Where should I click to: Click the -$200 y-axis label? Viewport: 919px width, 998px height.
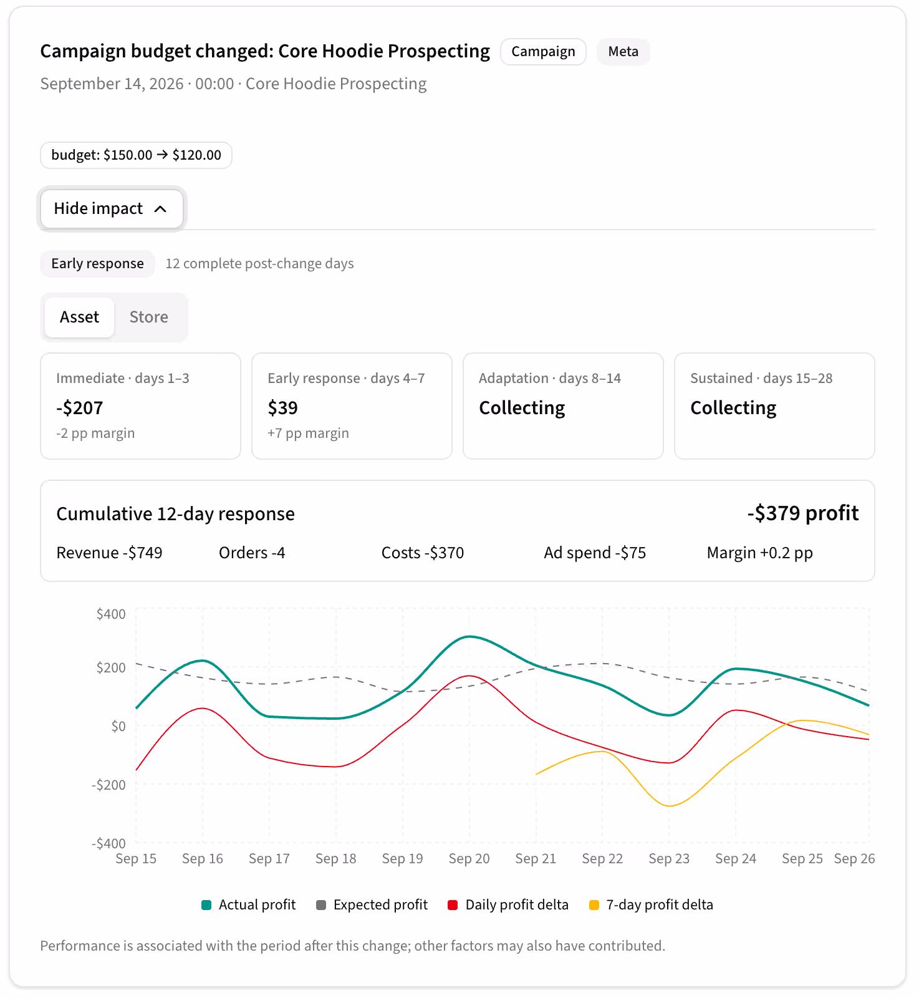point(108,785)
